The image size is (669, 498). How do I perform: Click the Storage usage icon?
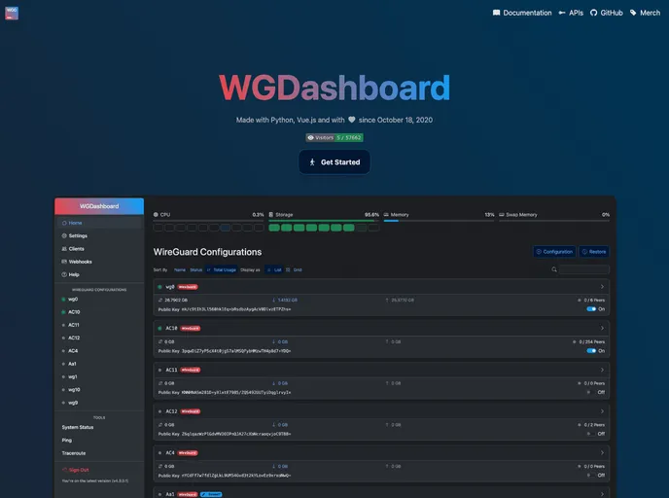[271, 215]
